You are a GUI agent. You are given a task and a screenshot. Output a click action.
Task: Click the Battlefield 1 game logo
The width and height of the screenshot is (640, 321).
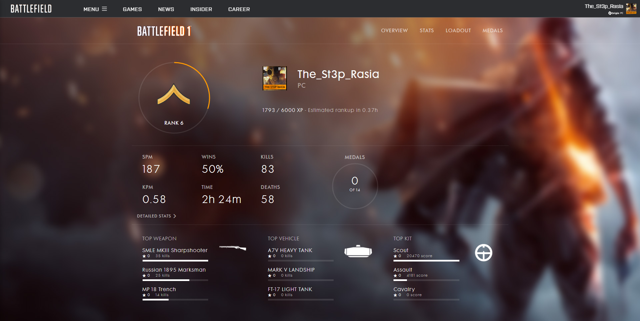(164, 31)
